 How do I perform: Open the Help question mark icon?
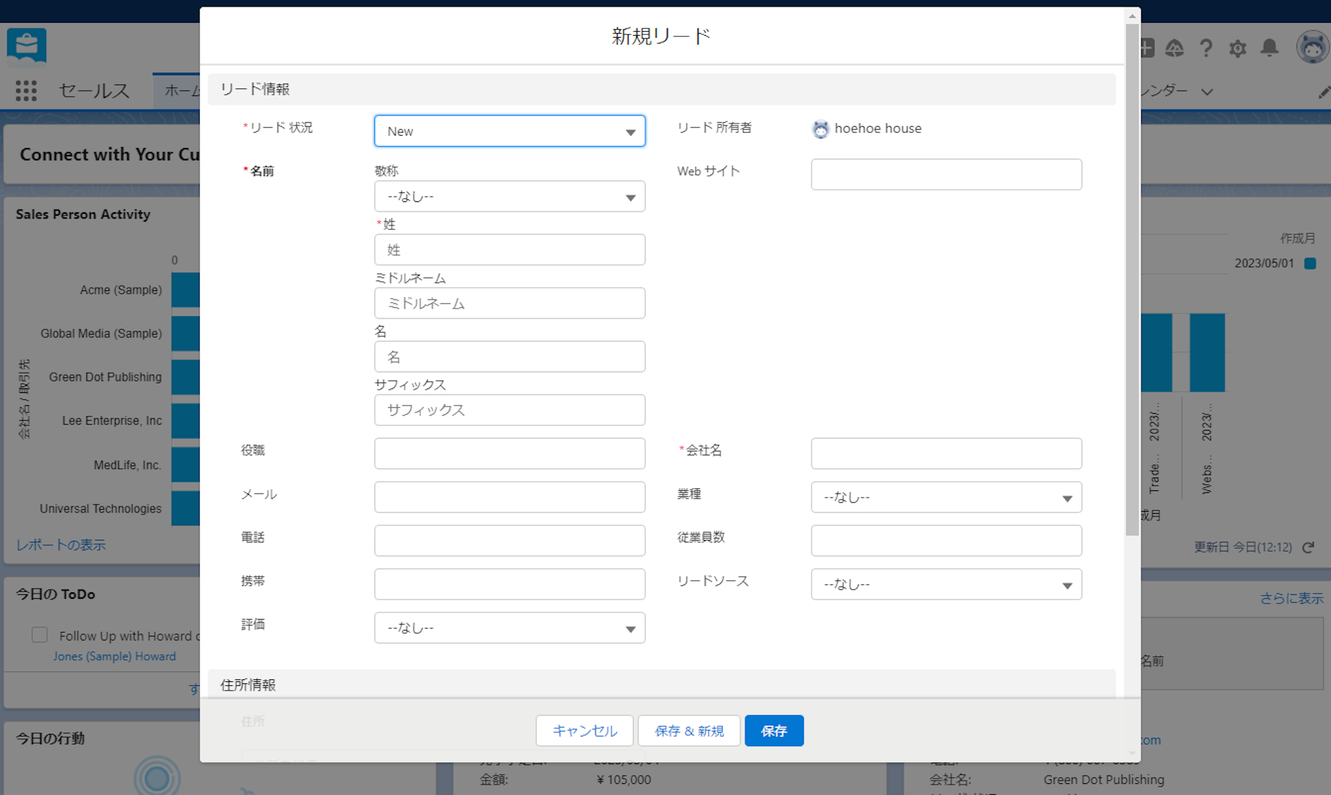[x=1206, y=48]
